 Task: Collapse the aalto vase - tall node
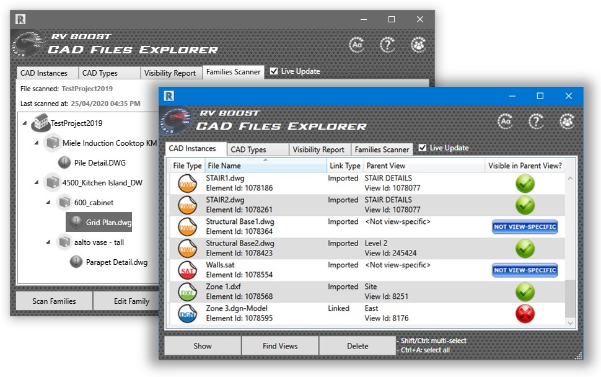(48, 242)
